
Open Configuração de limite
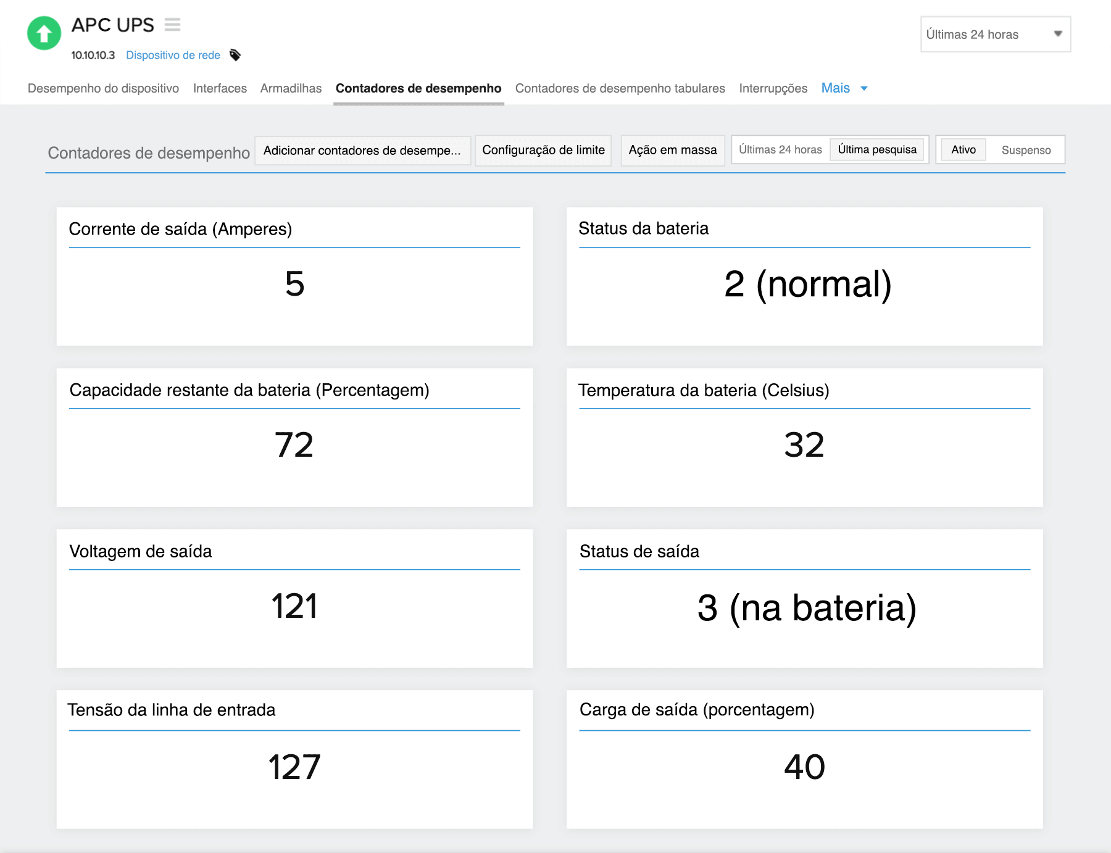(x=543, y=150)
